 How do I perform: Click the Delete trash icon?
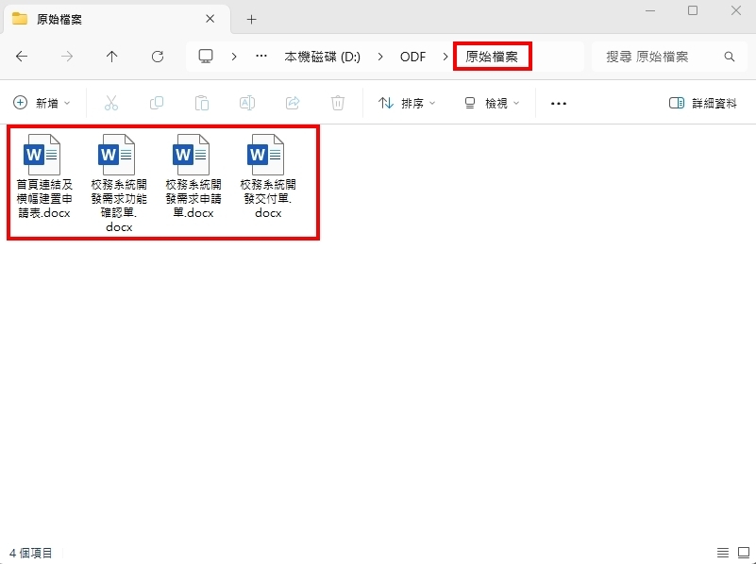pos(338,103)
